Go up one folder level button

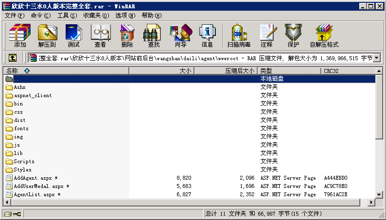coord(13,58)
